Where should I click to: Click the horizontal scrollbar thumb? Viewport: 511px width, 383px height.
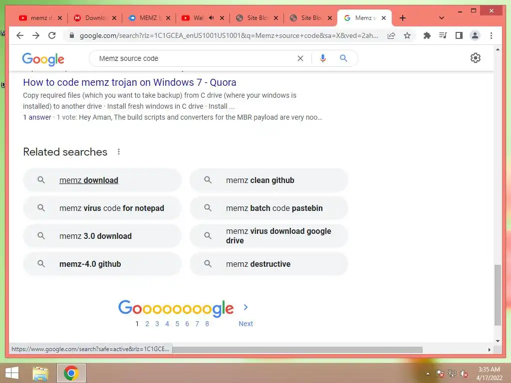pos(297,350)
